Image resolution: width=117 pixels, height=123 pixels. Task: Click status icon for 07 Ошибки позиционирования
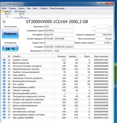(x=4, y=72)
